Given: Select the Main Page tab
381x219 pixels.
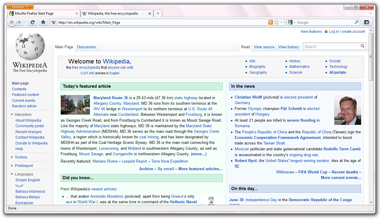Looking at the screenshot, I should coord(64,47).
